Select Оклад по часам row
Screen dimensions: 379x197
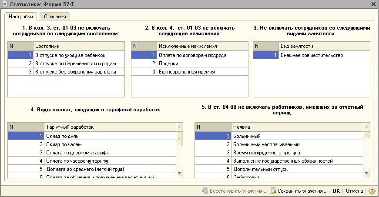pos(92,144)
